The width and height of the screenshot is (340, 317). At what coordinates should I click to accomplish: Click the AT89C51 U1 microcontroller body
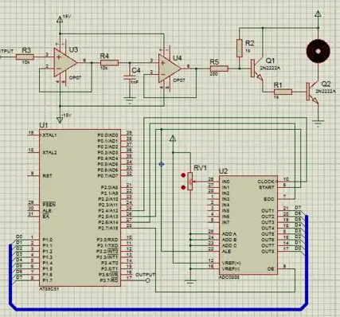(x=80, y=208)
